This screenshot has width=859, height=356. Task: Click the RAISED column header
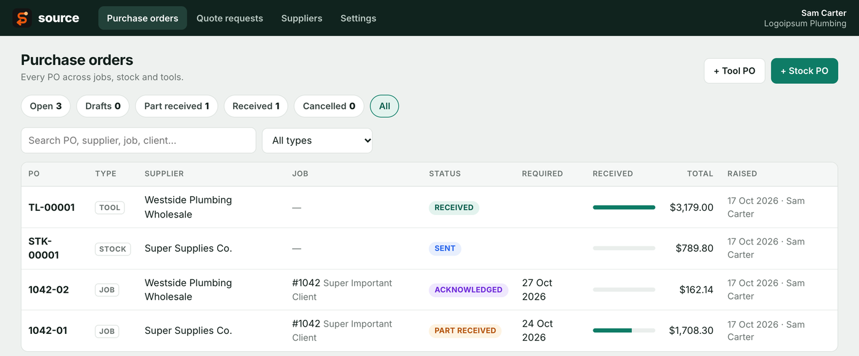coord(742,173)
